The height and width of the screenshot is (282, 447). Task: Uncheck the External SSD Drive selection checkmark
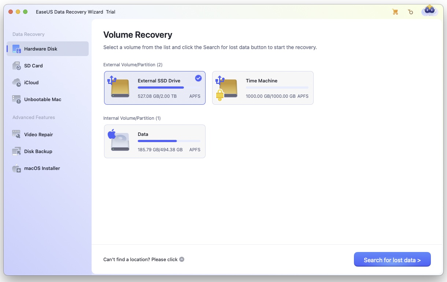click(198, 78)
